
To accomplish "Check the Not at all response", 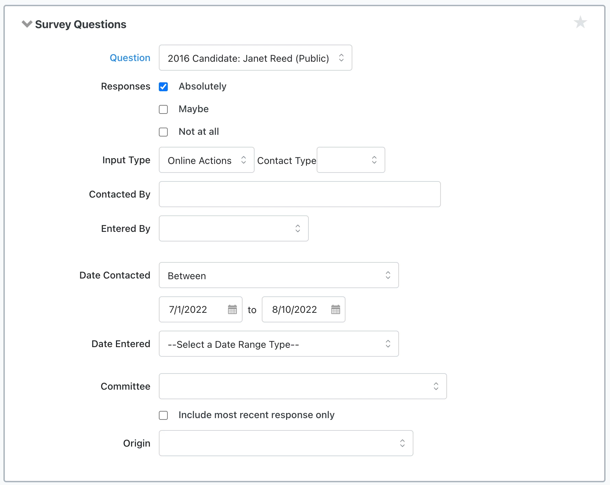I will point(163,132).
